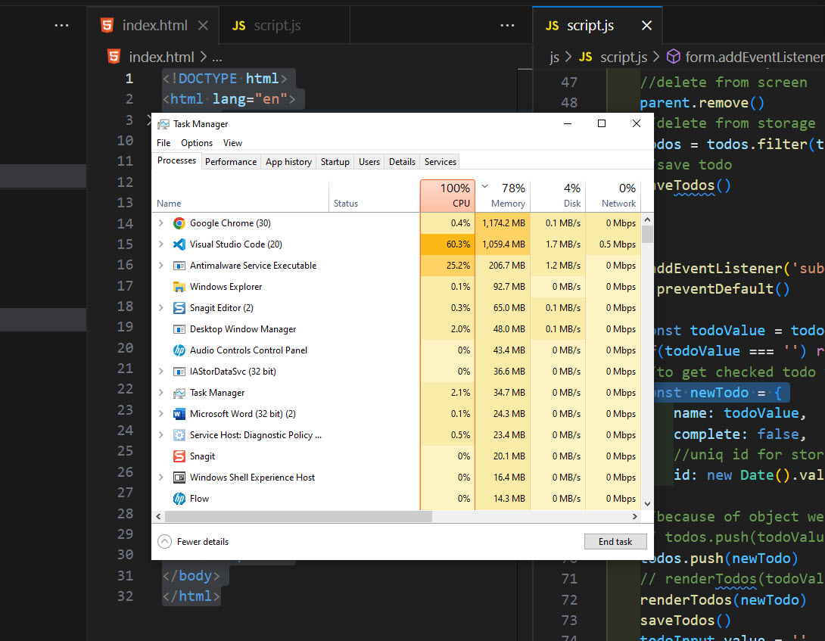Image resolution: width=825 pixels, height=641 pixels.
Task: Click the inactive script.js tab in left group
Action: coord(284,25)
